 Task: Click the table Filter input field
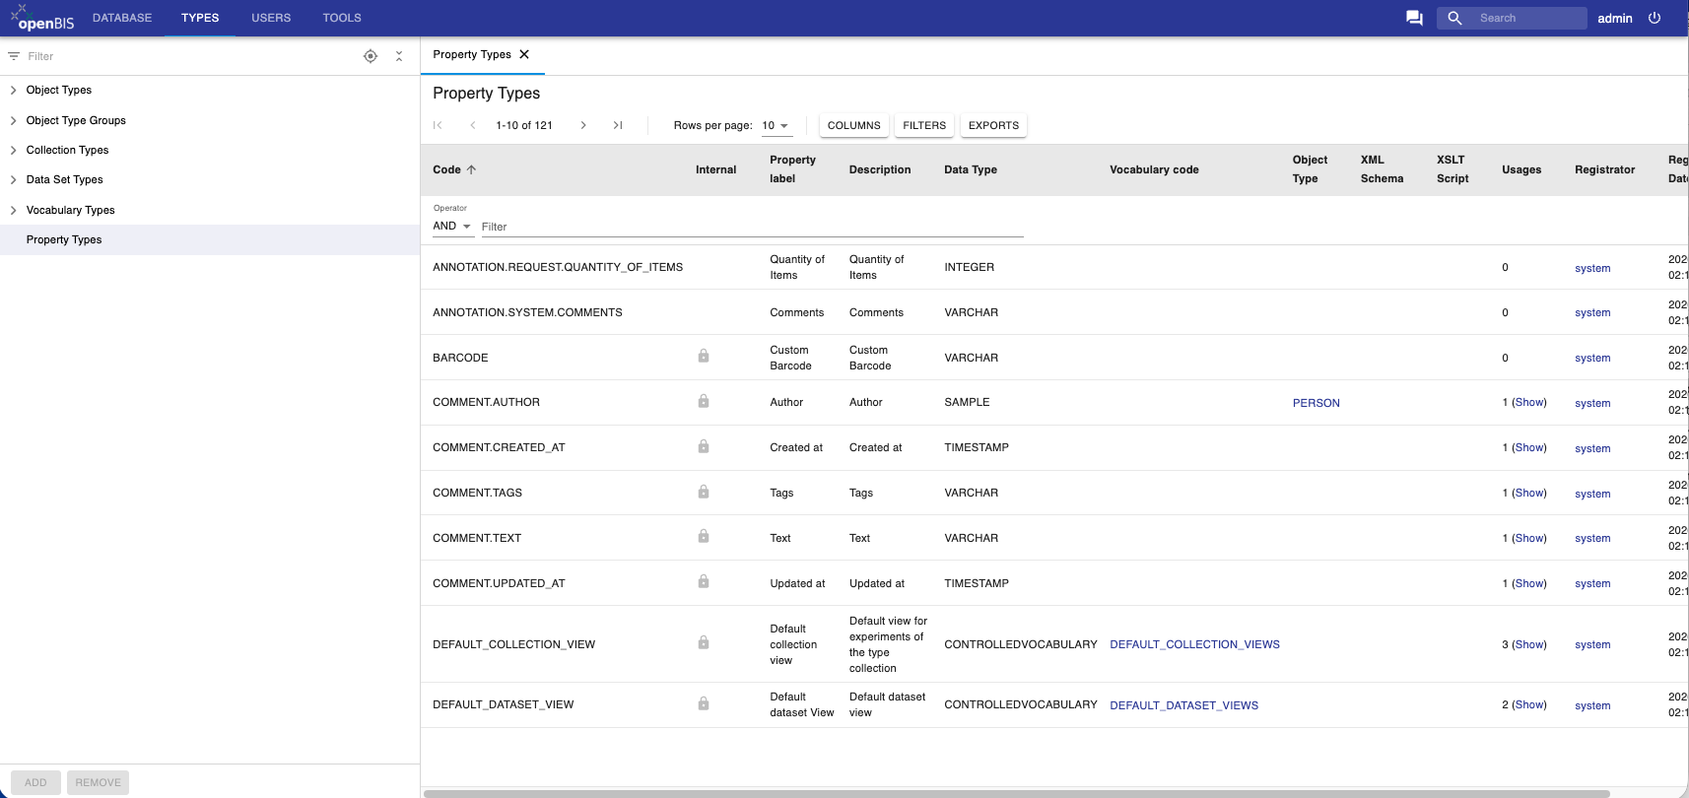click(x=752, y=227)
